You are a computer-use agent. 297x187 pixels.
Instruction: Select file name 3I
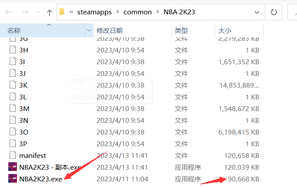(x=22, y=62)
